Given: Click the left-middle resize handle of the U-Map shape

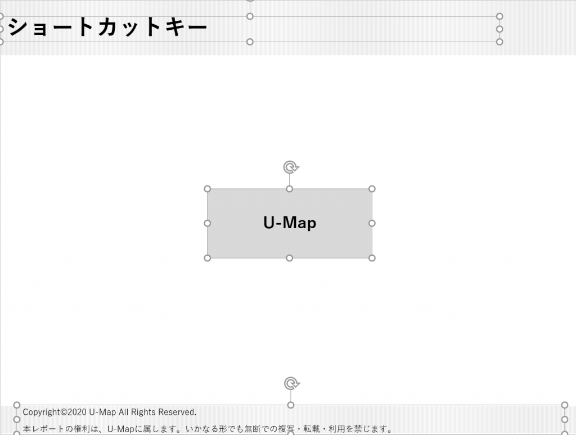Looking at the screenshot, I should click(207, 223).
